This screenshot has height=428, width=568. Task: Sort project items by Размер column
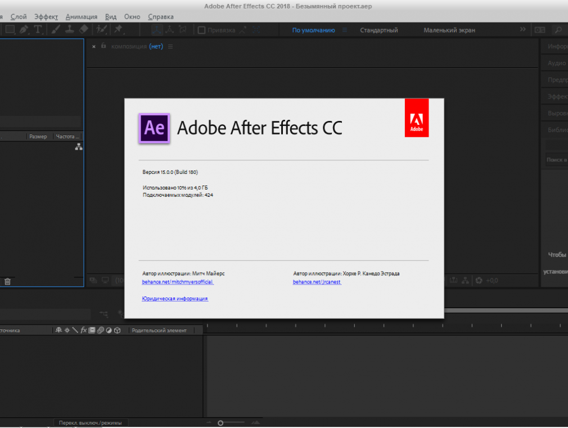[x=38, y=136]
